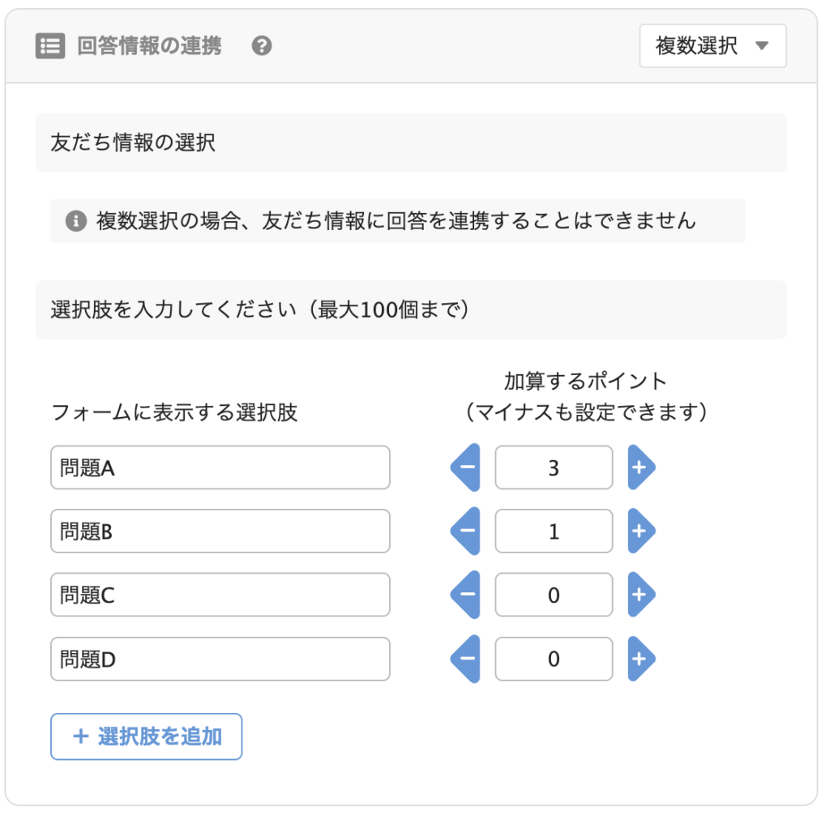Click the help question mark icon

[262, 46]
